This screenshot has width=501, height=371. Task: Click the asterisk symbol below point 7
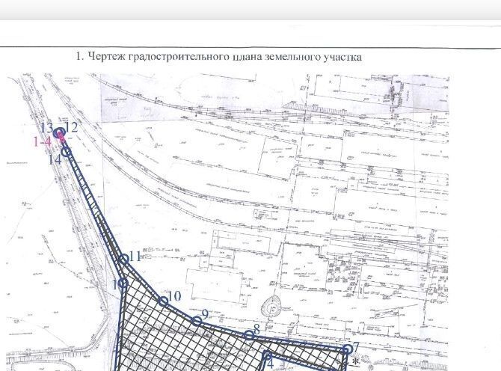click(355, 363)
